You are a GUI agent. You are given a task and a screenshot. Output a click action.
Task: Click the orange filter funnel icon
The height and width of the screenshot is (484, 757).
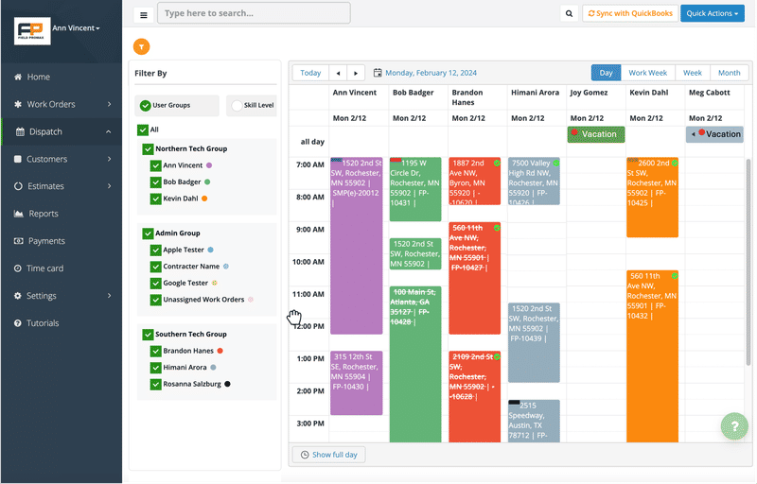(x=141, y=46)
